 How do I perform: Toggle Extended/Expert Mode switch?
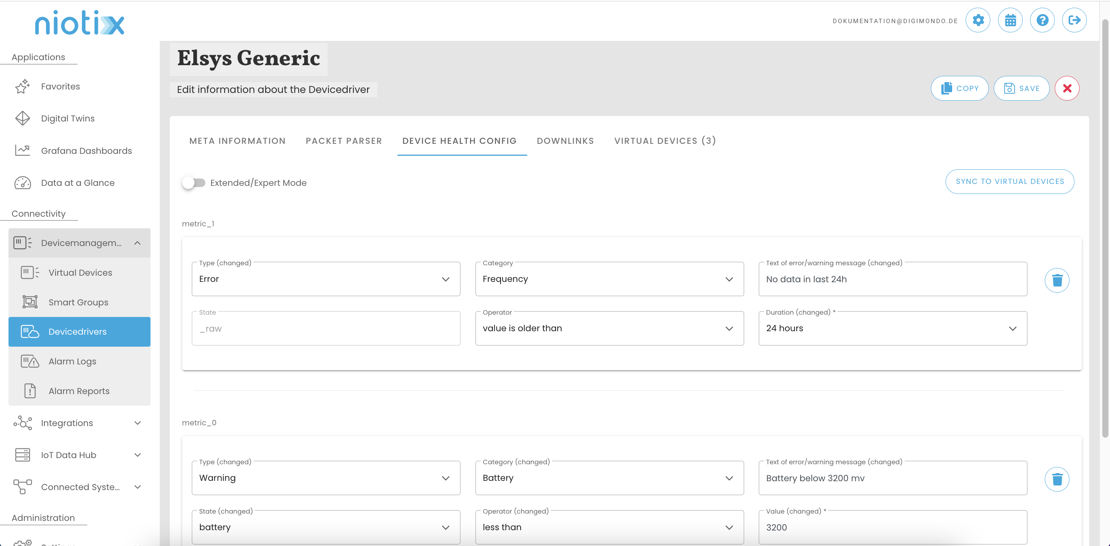(x=193, y=182)
